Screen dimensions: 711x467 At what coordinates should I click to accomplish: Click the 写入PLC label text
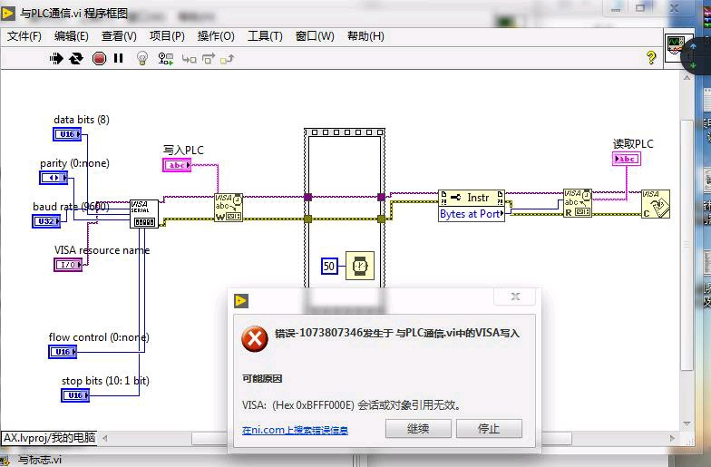183,151
